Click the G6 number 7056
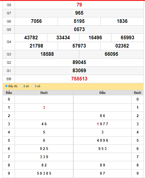The image size is (145, 178). point(36,21)
